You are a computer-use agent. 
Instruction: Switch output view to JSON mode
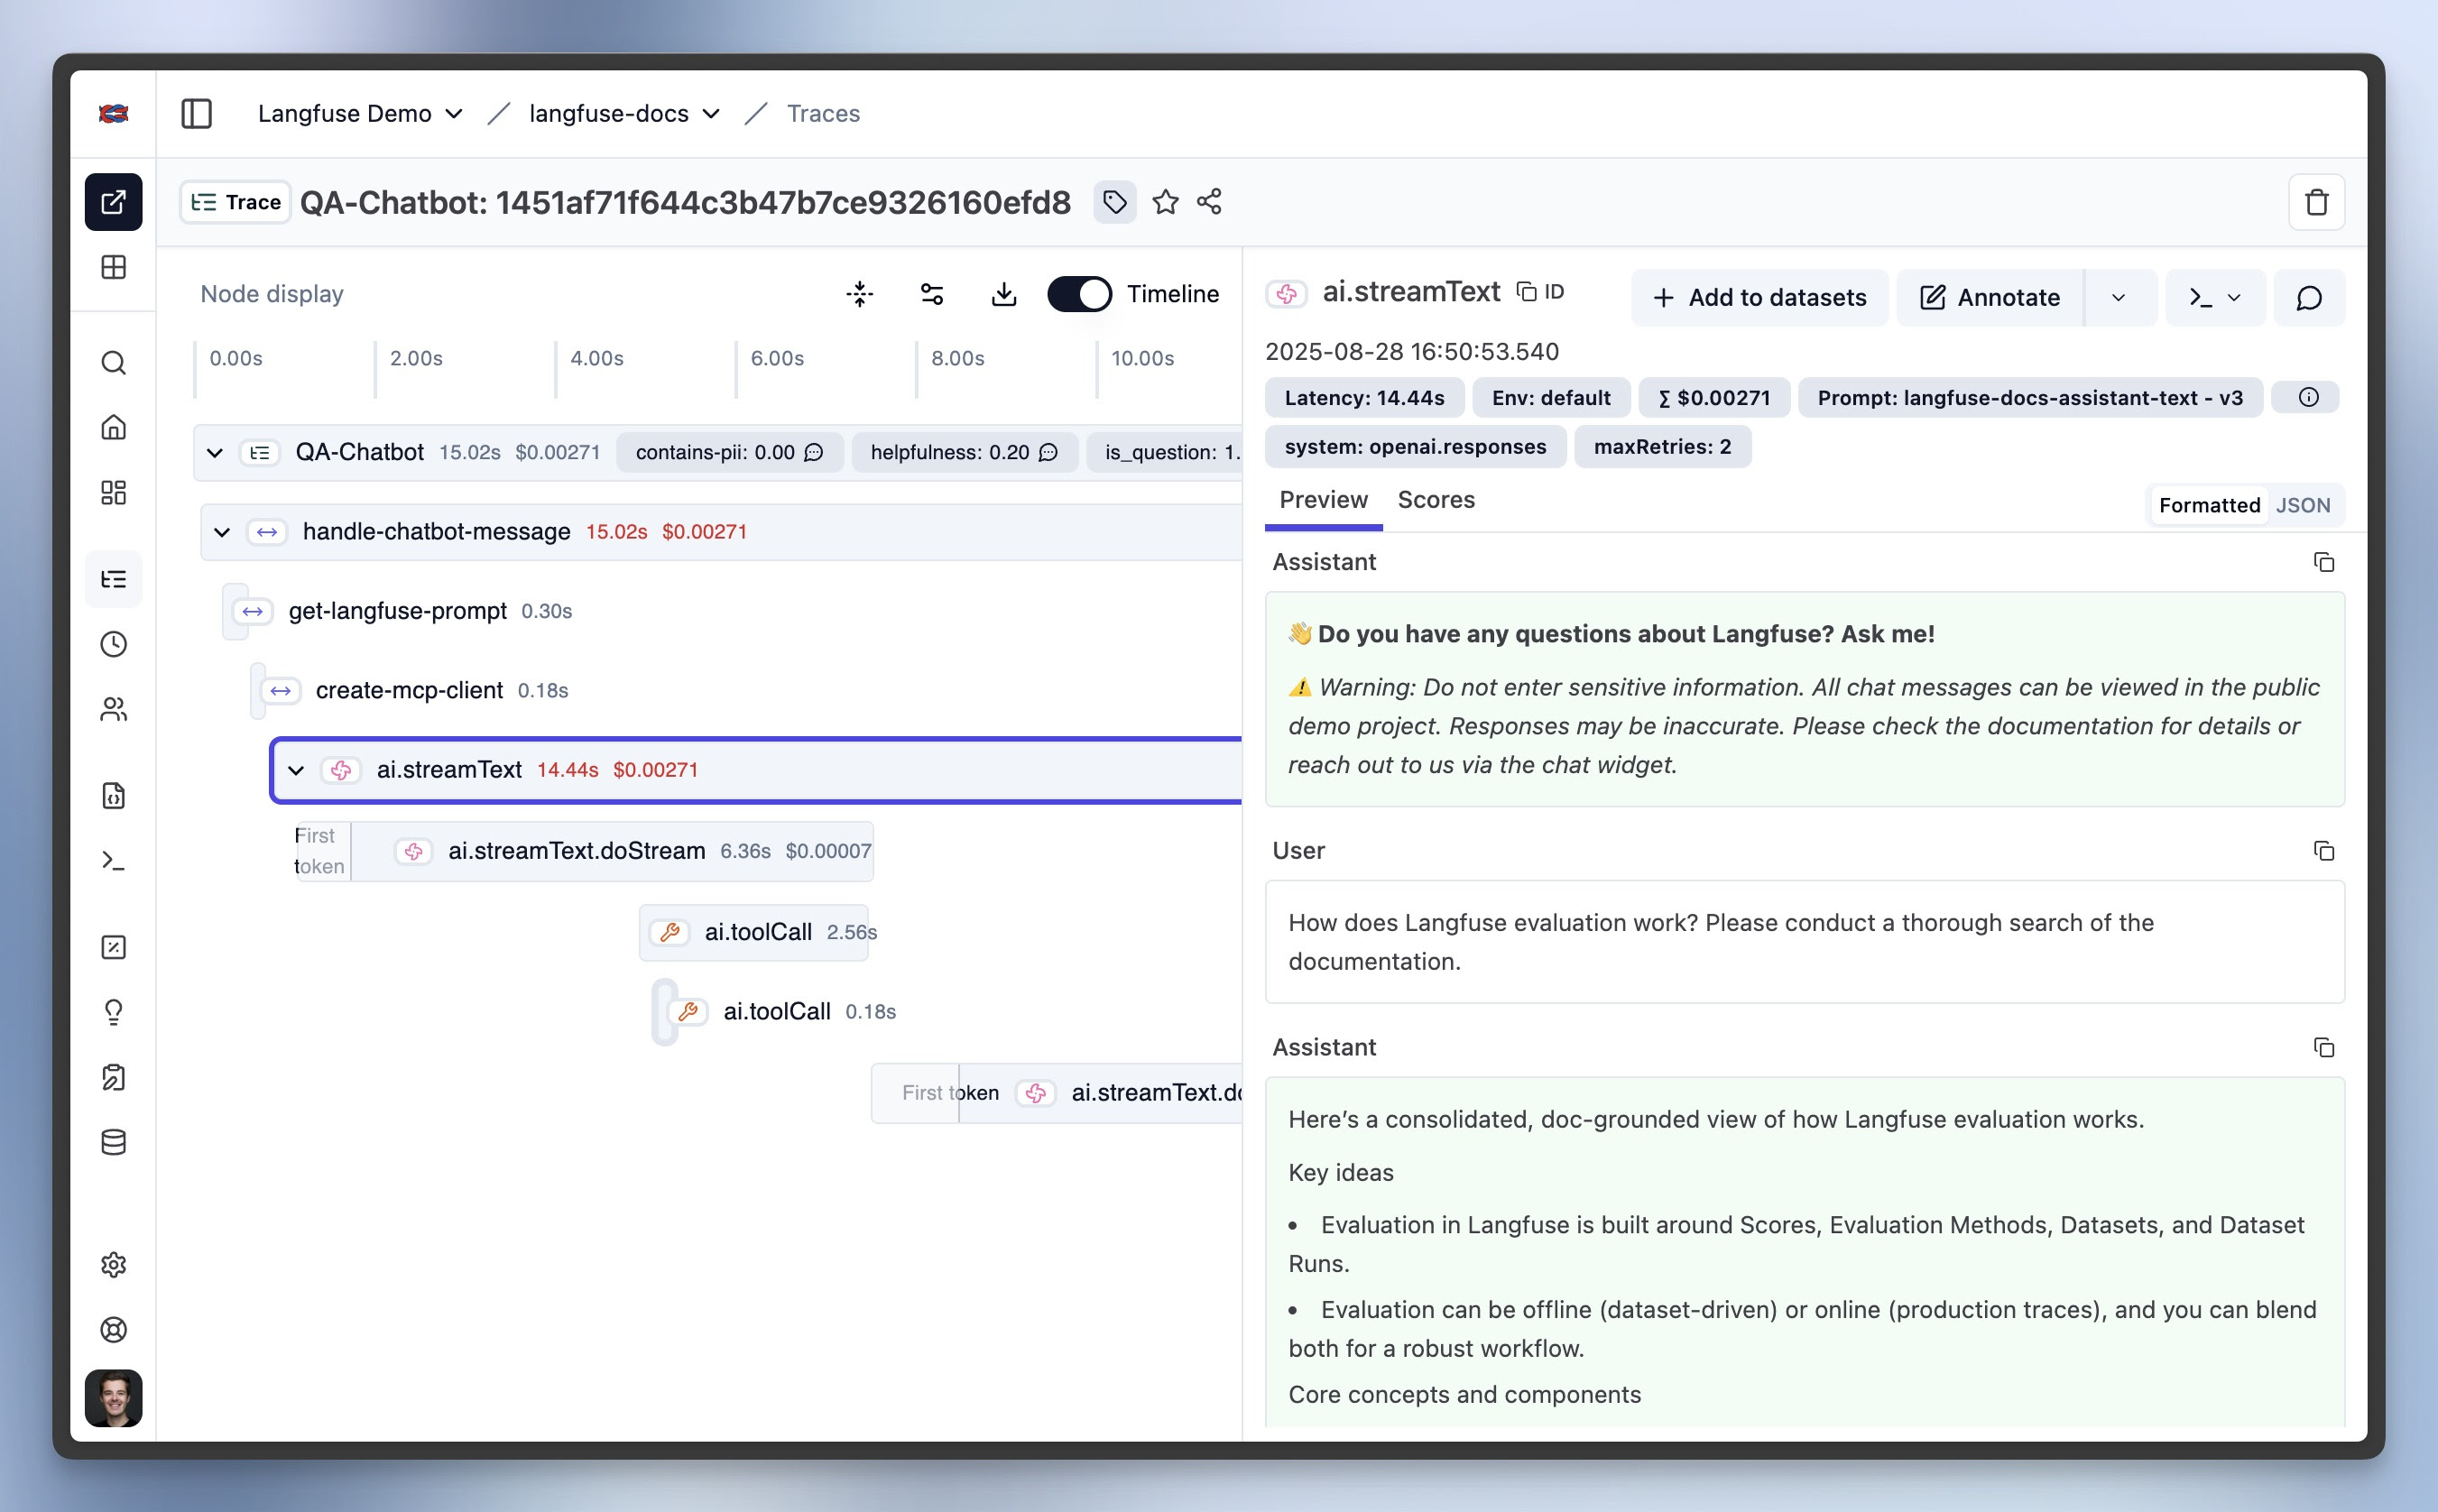[2303, 505]
